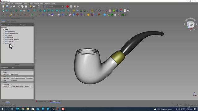Screen dimensions: 198x111
Task: Click the pink pipe surface icon
Action: click(x=70, y=15)
